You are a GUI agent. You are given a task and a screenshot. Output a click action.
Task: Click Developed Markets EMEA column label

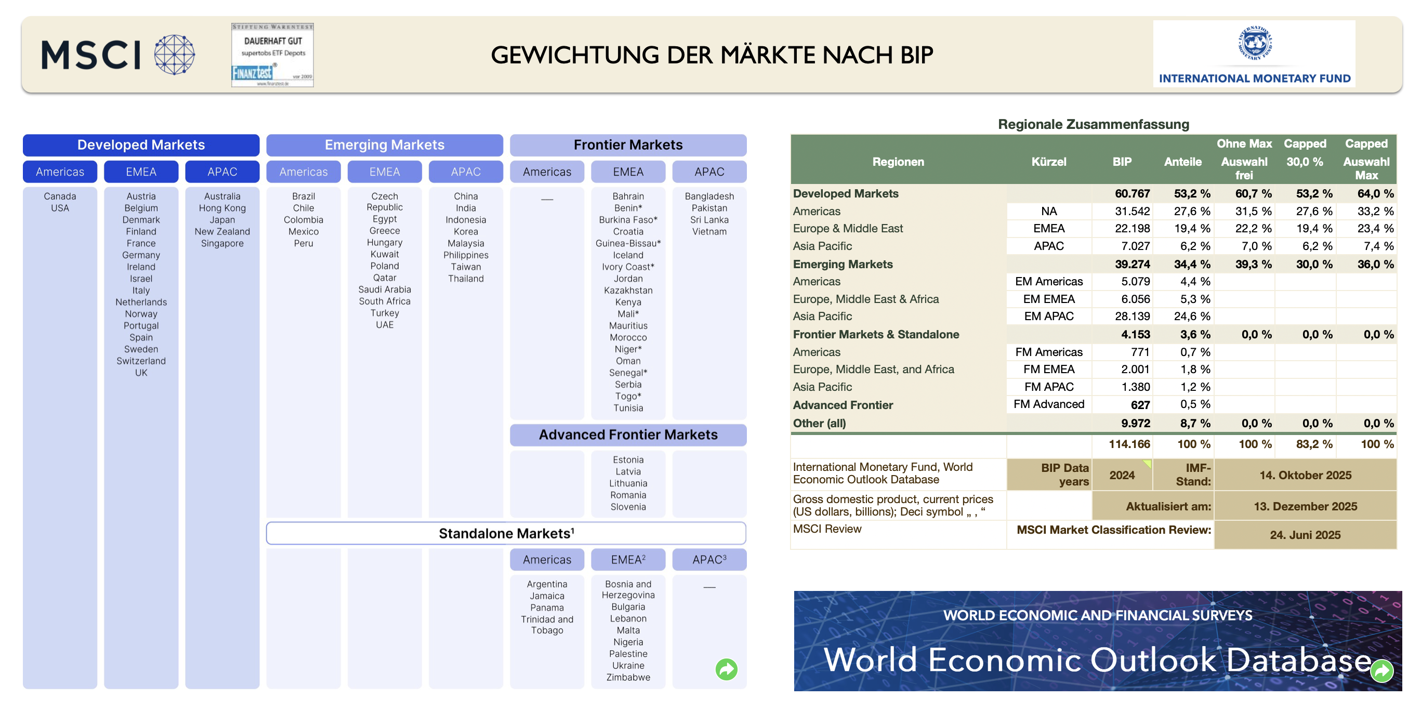pyautogui.click(x=141, y=172)
